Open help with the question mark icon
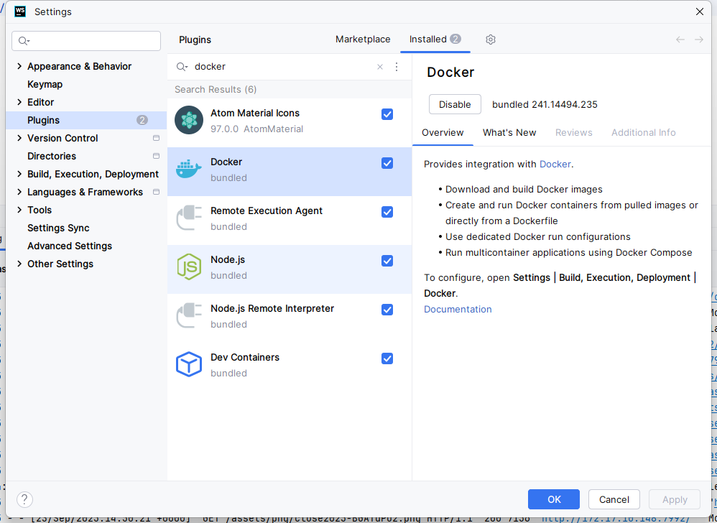This screenshot has width=717, height=523. [24, 500]
